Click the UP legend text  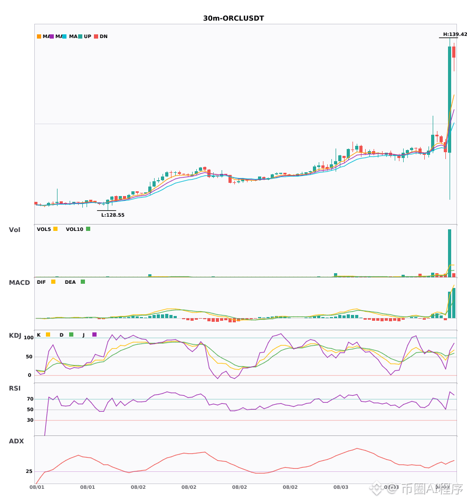click(x=88, y=36)
